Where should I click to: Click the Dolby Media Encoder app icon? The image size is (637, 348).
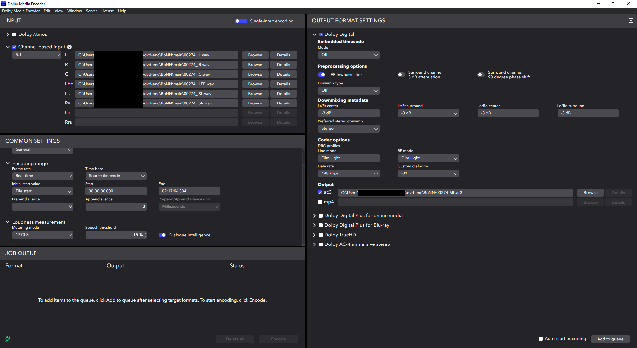(3, 4)
